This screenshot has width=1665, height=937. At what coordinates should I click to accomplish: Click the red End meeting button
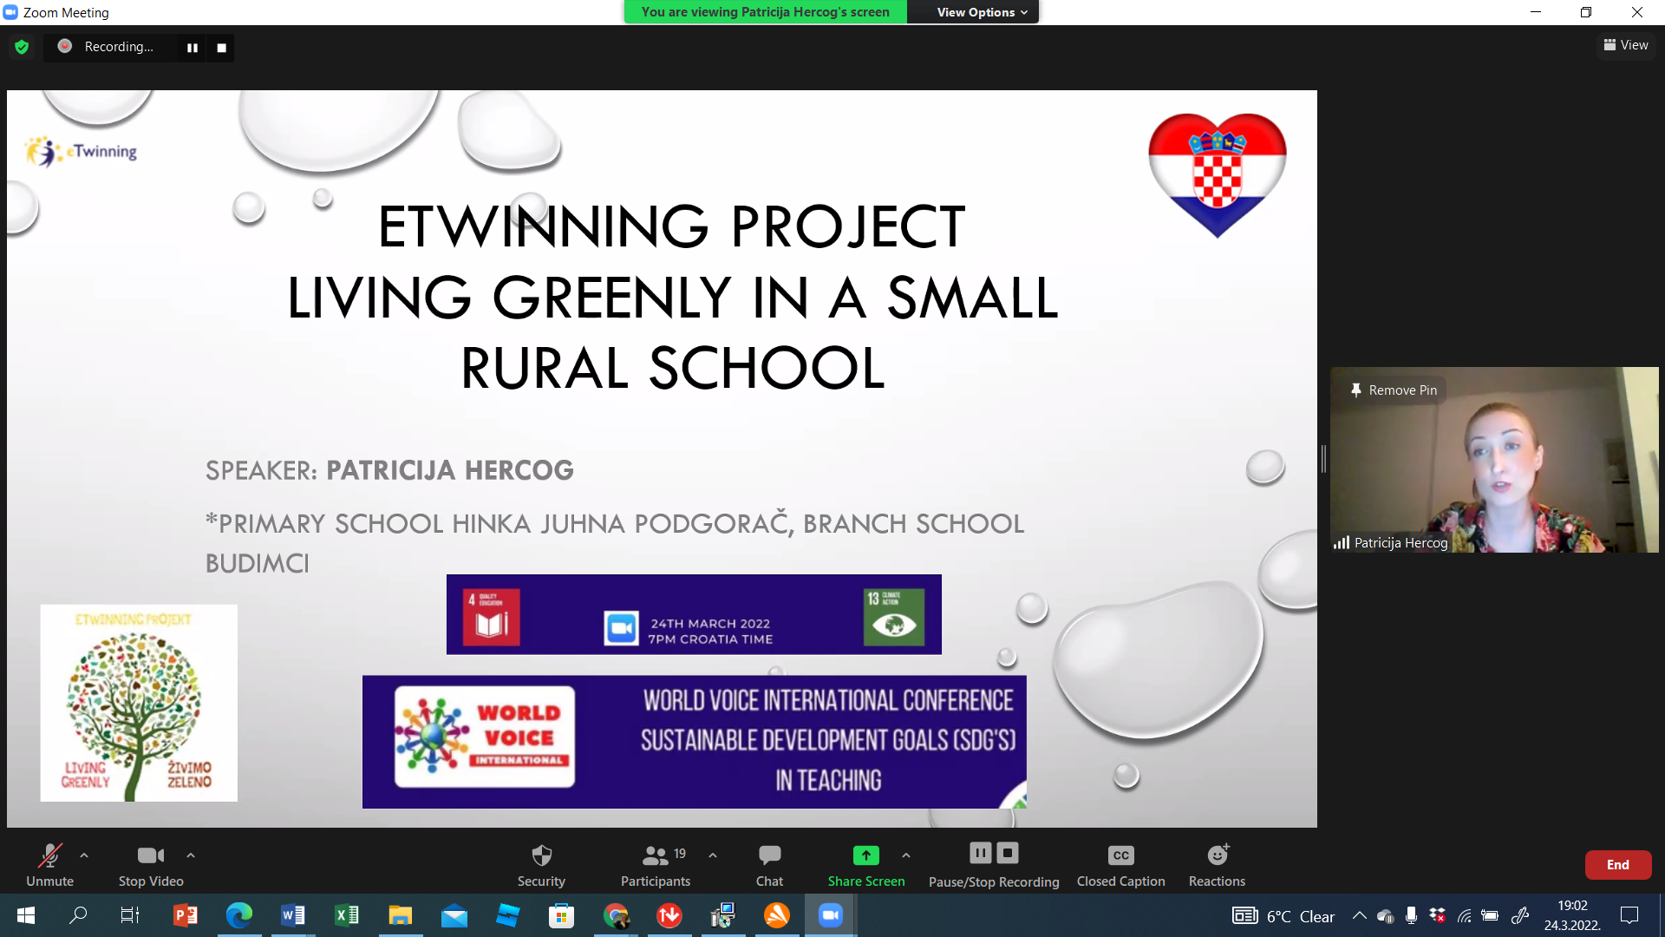pyautogui.click(x=1617, y=865)
